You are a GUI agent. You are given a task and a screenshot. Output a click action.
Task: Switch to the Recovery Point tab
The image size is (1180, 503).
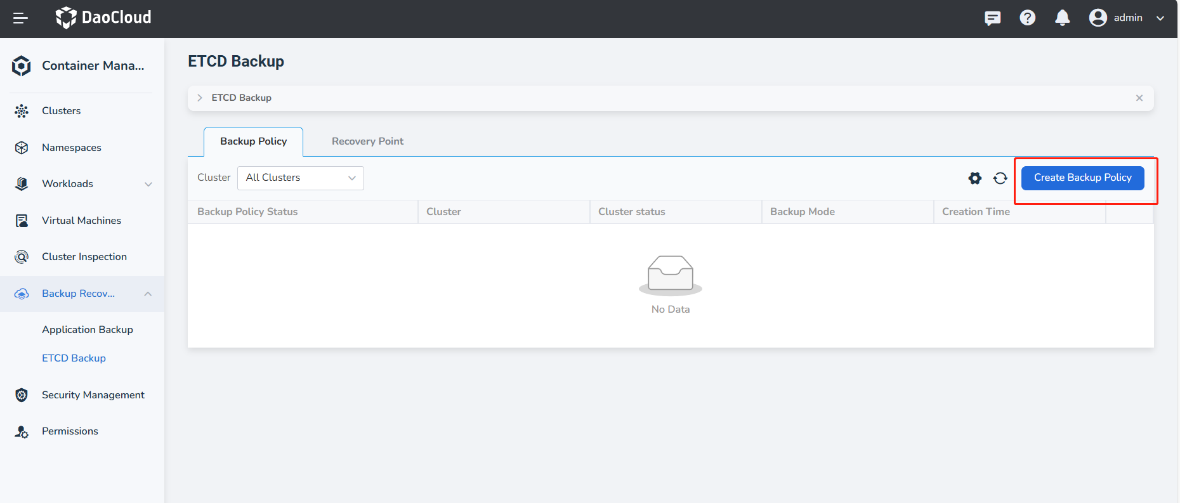pyautogui.click(x=367, y=141)
